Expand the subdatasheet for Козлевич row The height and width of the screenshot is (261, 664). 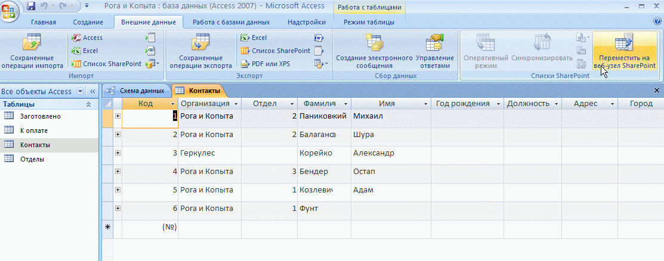(x=118, y=189)
